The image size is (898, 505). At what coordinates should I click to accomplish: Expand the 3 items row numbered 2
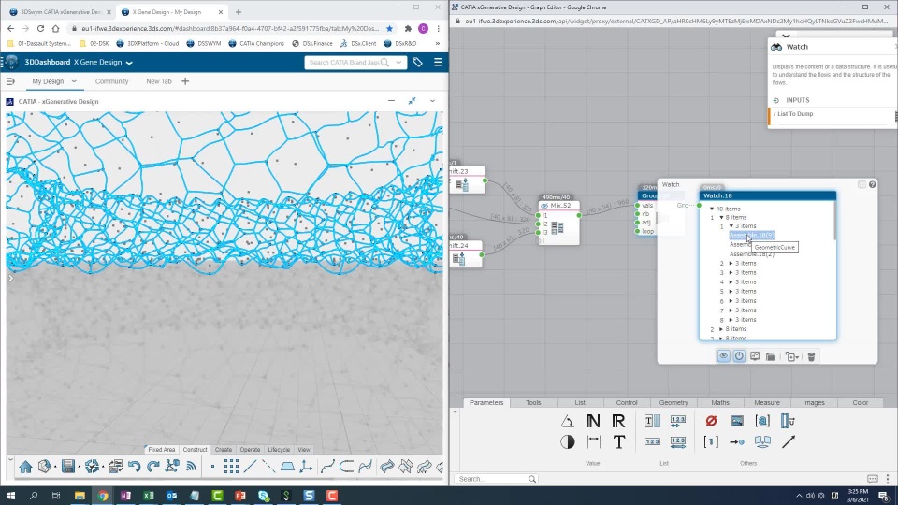731,264
